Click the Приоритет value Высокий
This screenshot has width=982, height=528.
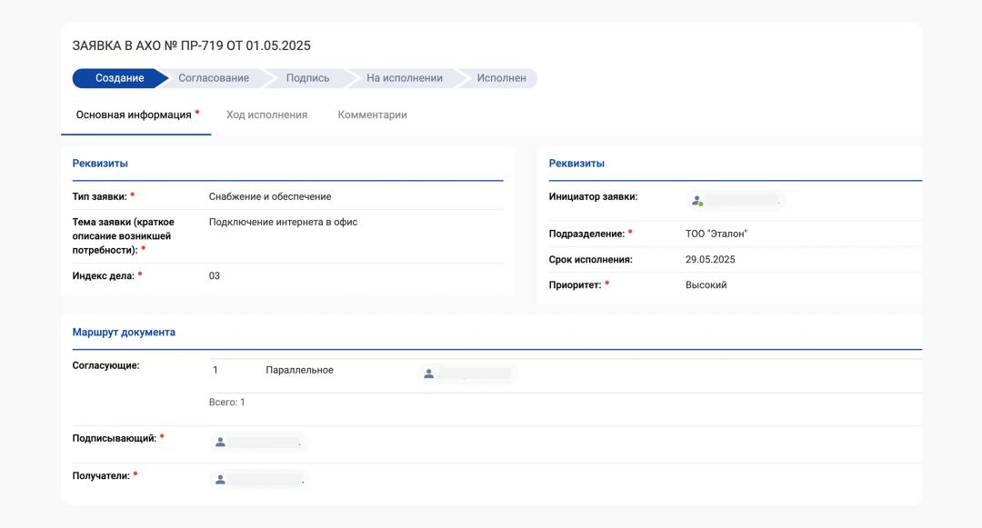tap(706, 285)
